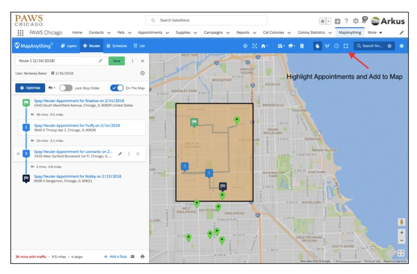
Task: Expand the Contacts tab dropdown
Action: [x=109, y=33]
